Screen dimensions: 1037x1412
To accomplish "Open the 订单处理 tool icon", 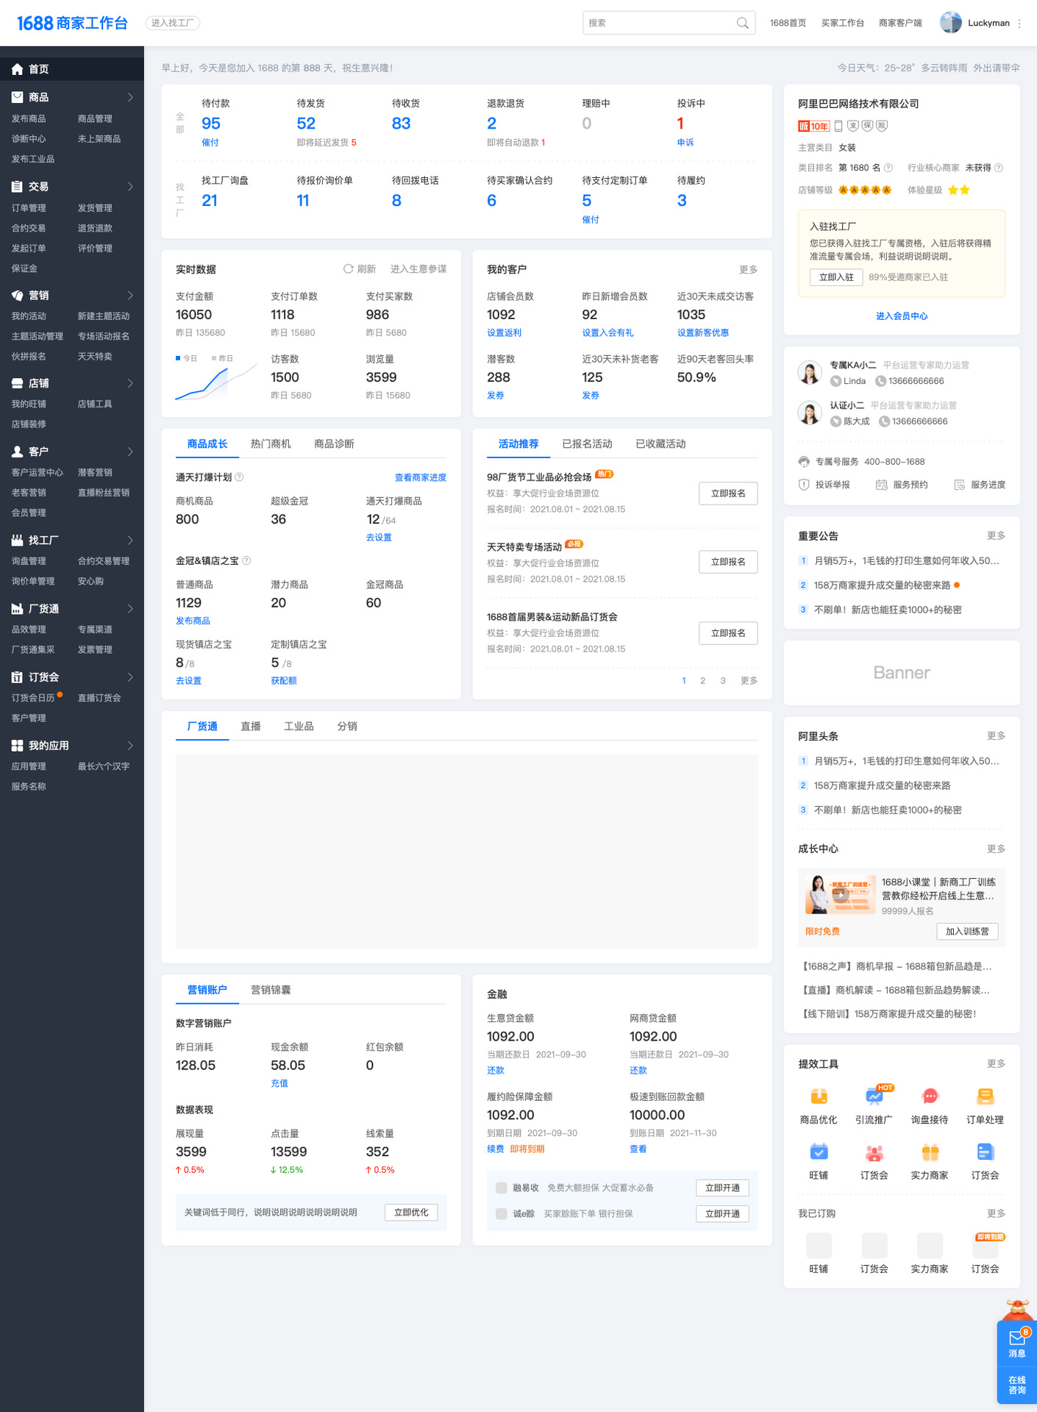I will click(x=986, y=1097).
